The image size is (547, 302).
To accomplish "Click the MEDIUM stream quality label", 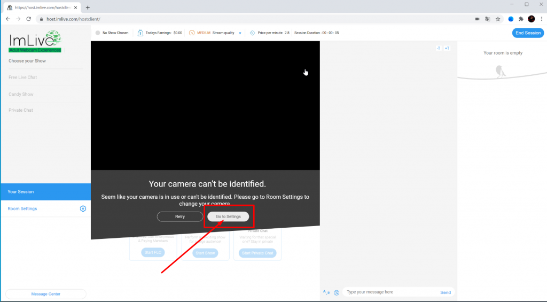I will 204,33.
